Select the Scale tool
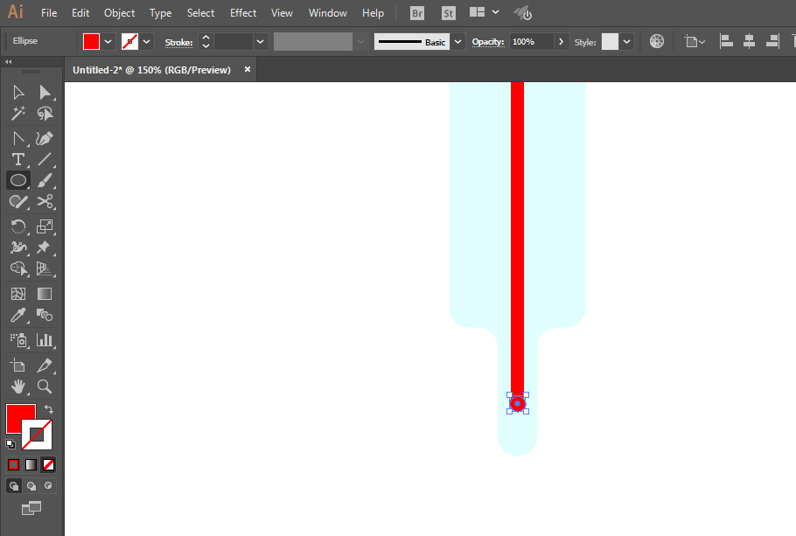The image size is (796, 536). click(x=45, y=226)
